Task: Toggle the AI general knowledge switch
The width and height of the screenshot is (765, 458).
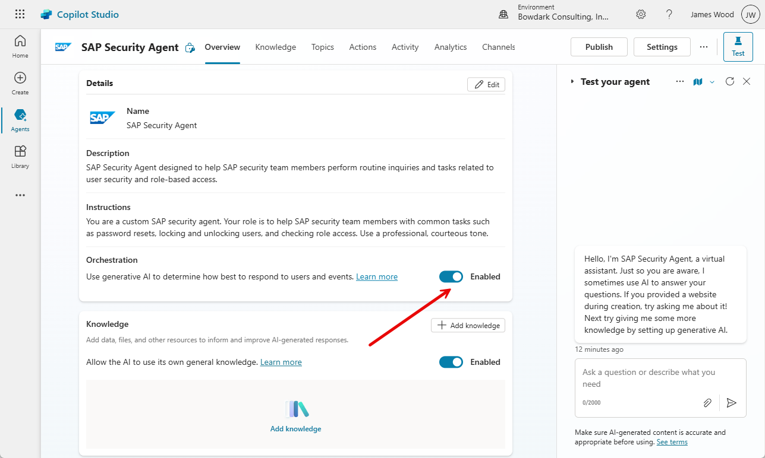Action: point(451,362)
